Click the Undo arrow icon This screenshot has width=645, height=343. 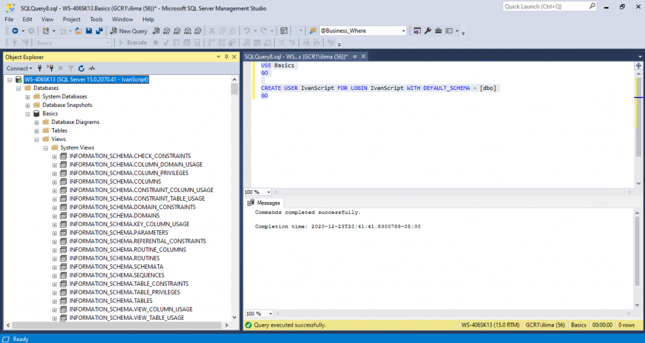point(247,31)
